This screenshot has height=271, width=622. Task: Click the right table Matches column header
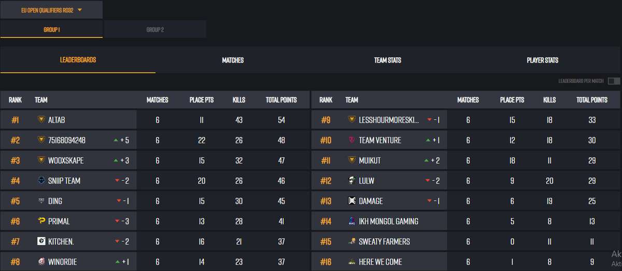pyautogui.click(x=468, y=99)
